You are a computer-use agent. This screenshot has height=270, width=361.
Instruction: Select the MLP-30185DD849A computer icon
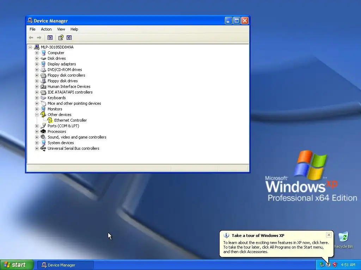click(37, 47)
